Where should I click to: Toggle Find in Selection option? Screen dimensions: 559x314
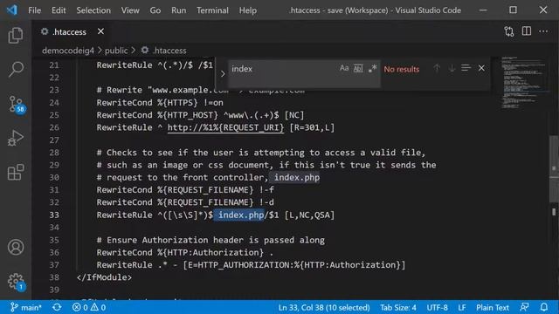click(x=466, y=68)
